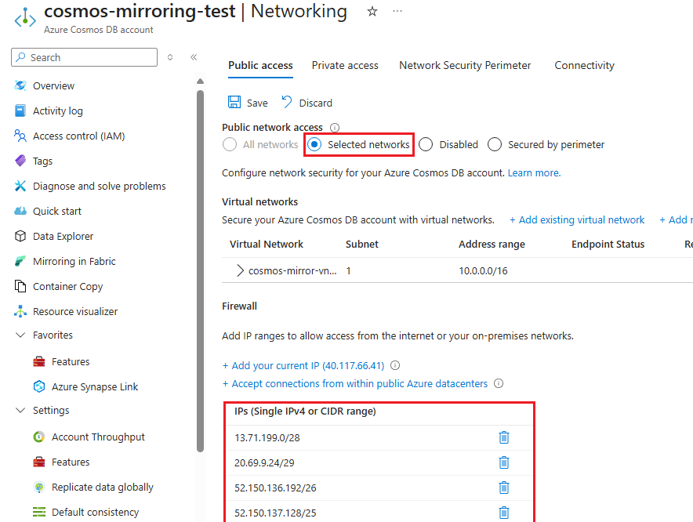The image size is (693, 522).
Task: Discard the pending changes
Action: [x=307, y=103]
